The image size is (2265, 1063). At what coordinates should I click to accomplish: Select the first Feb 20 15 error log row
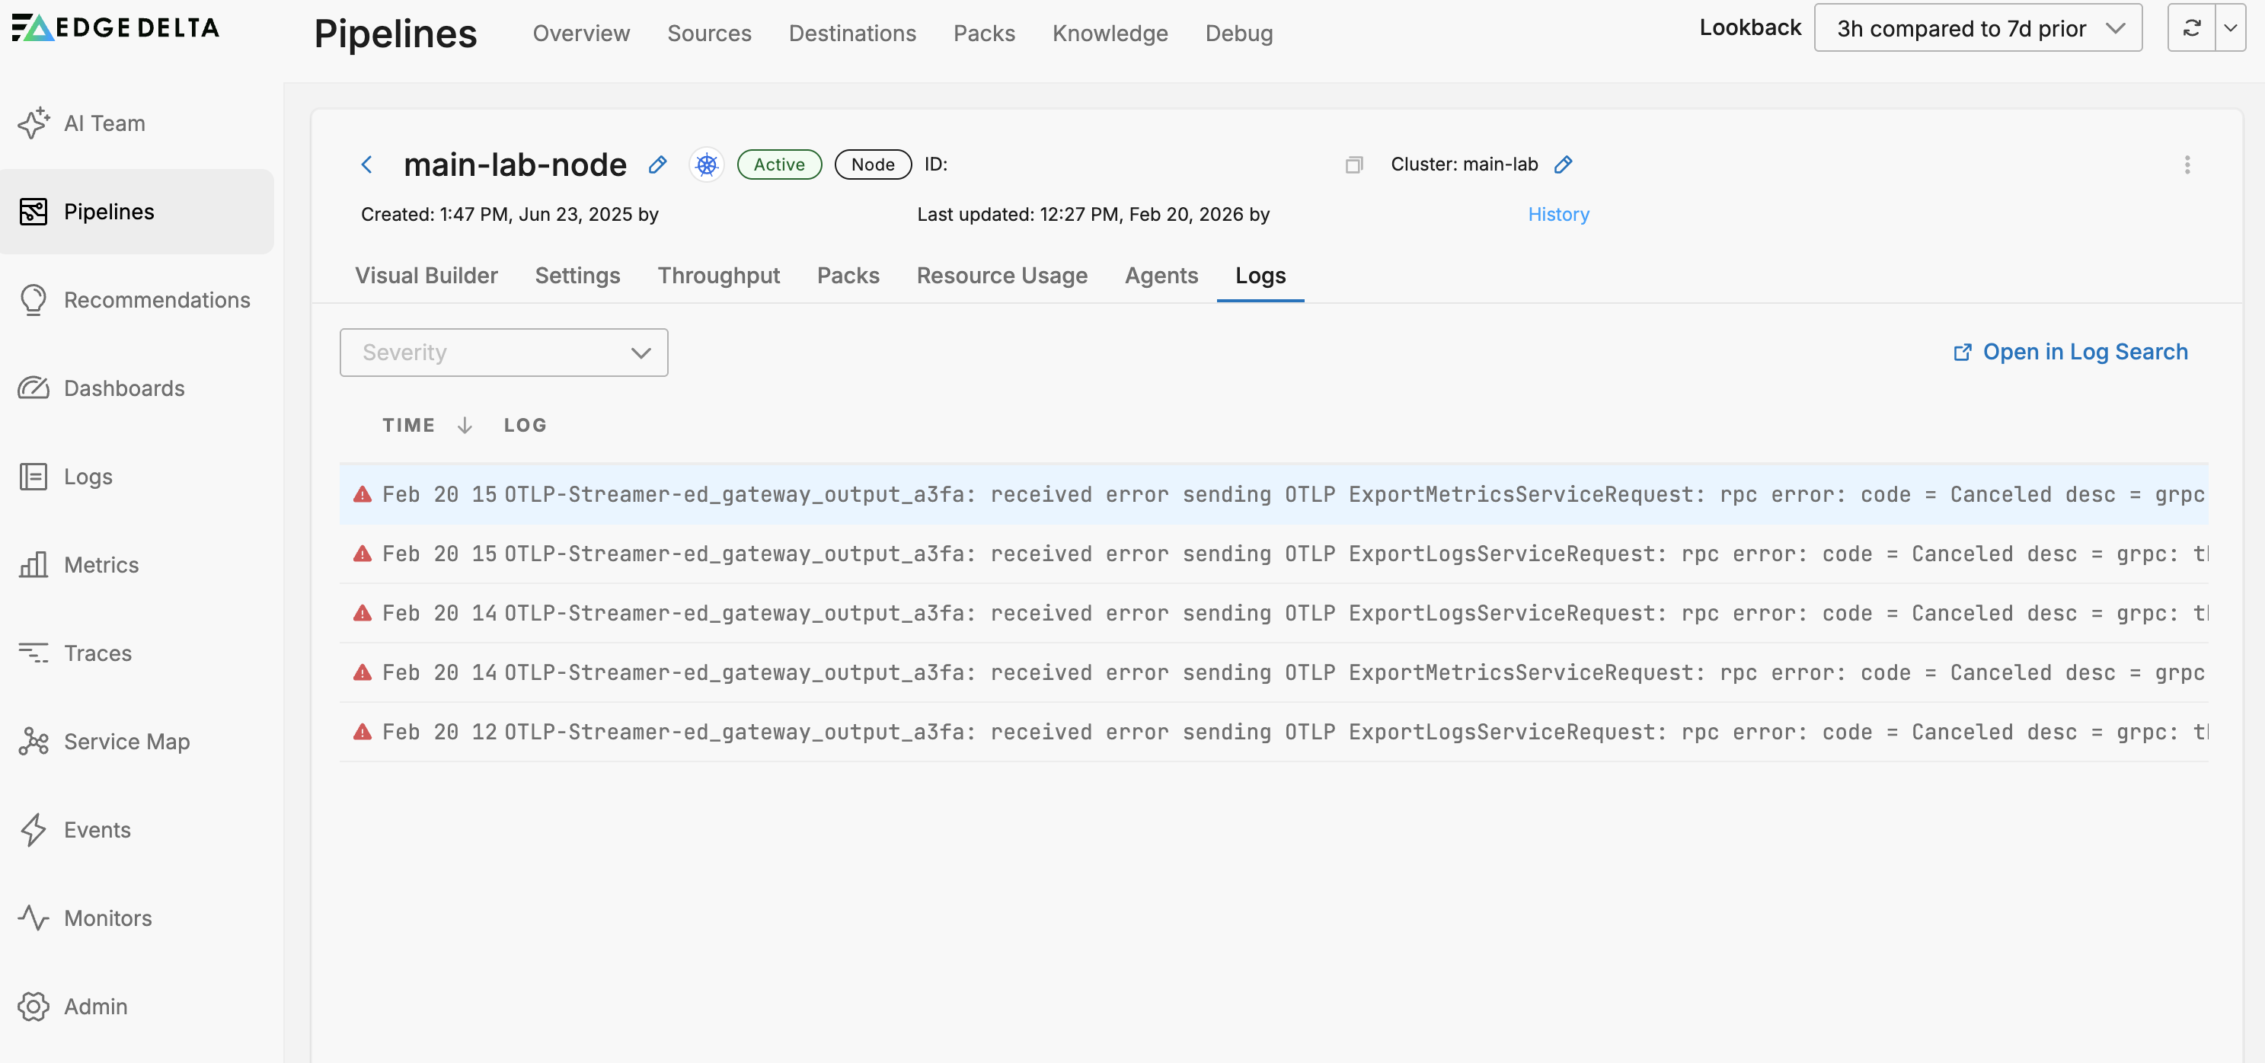click(x=1055, y=494)
